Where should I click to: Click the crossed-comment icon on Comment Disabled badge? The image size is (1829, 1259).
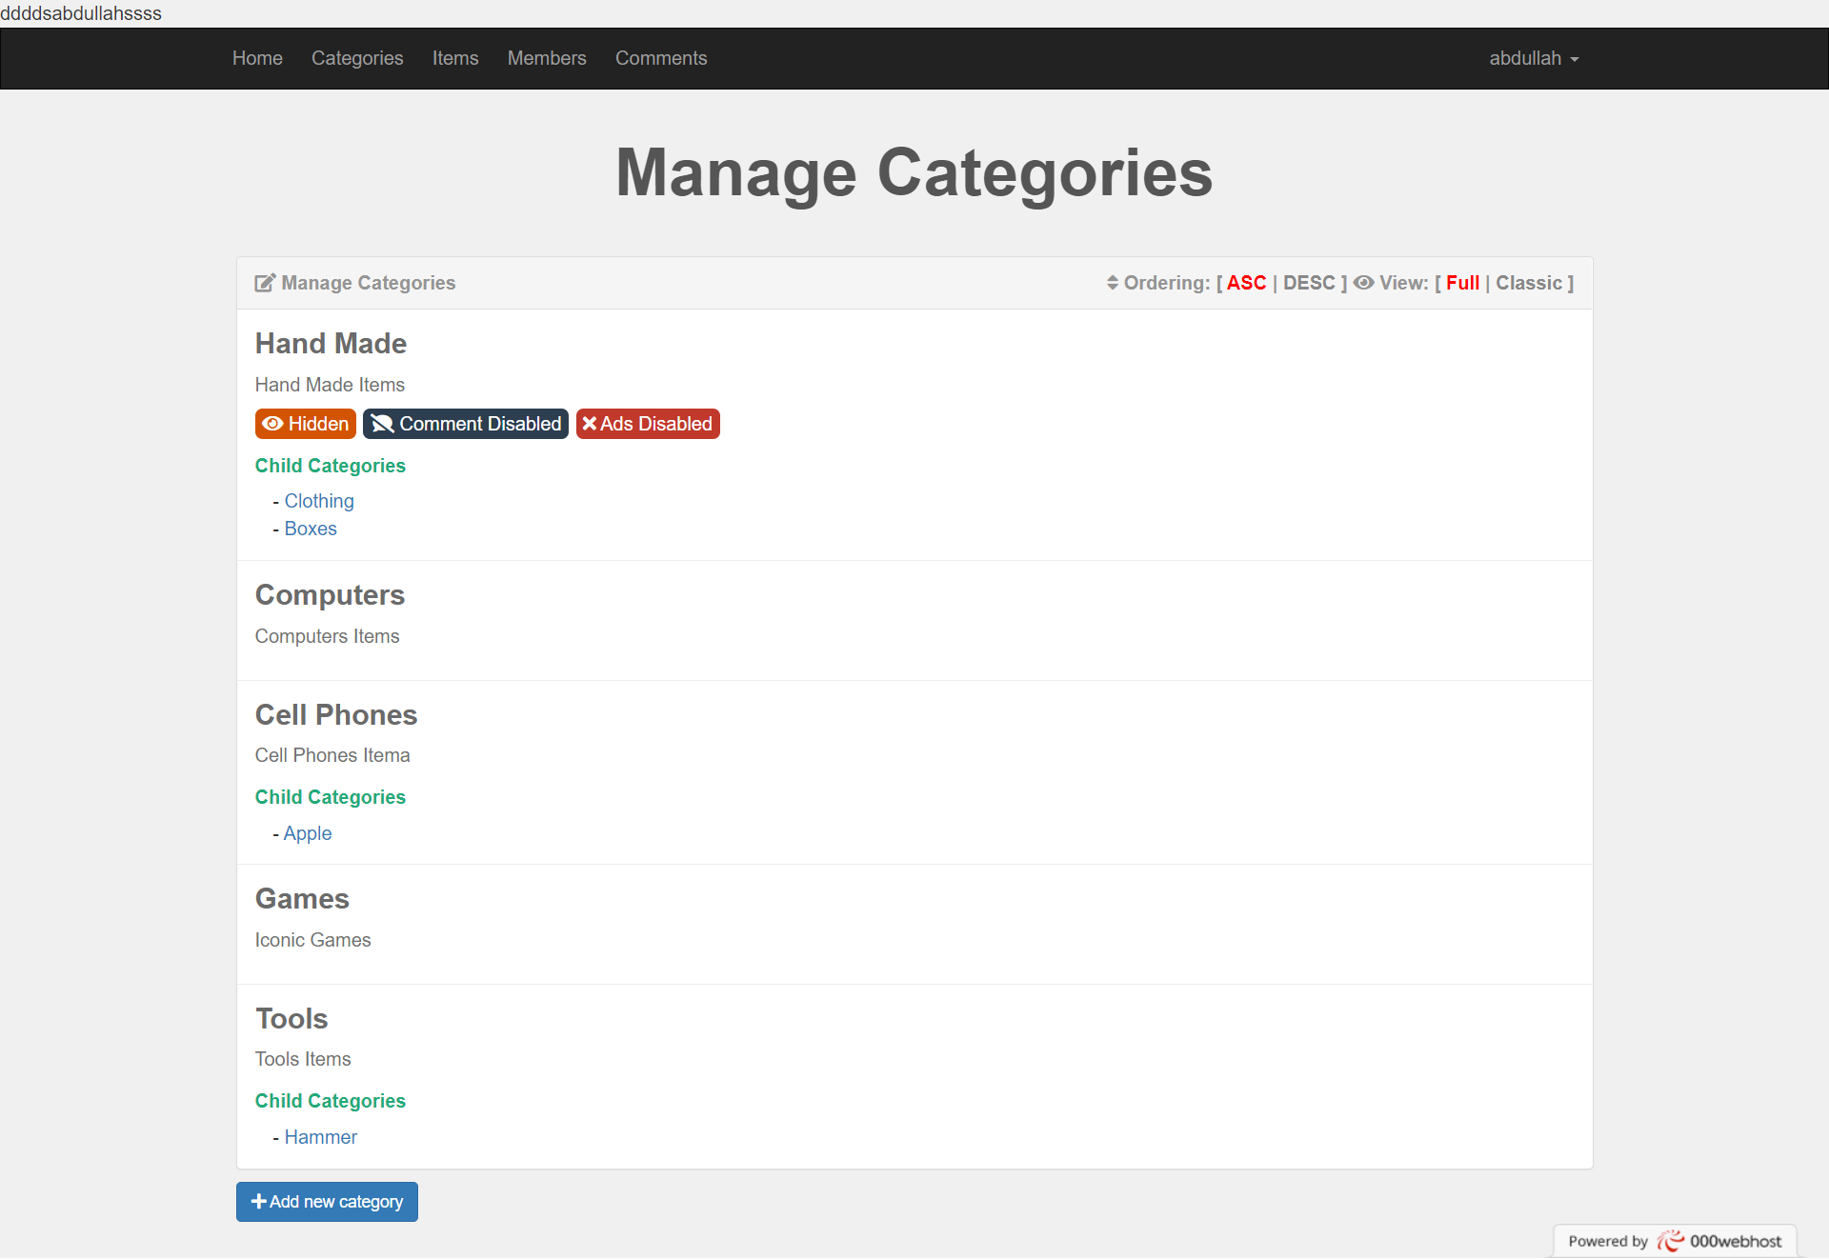click(381, 424)
